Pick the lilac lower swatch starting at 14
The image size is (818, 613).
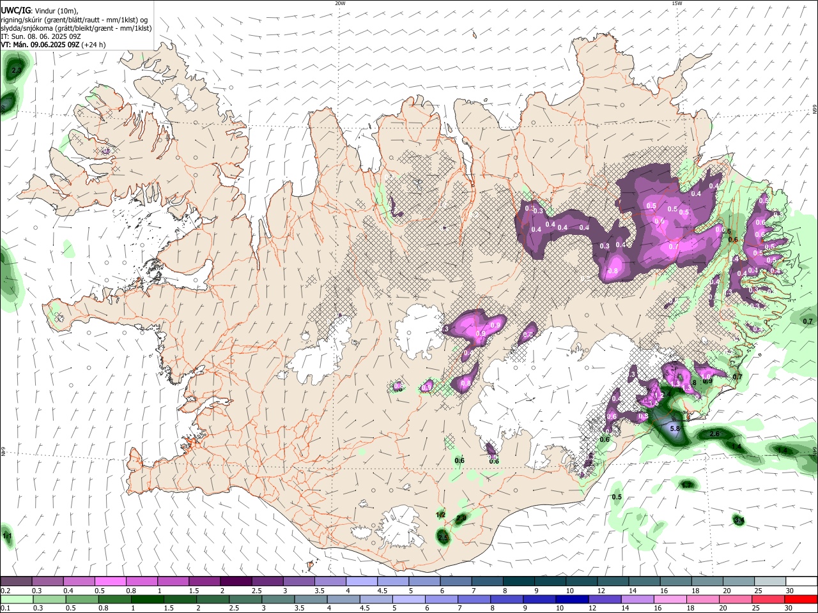click(637, 599)
